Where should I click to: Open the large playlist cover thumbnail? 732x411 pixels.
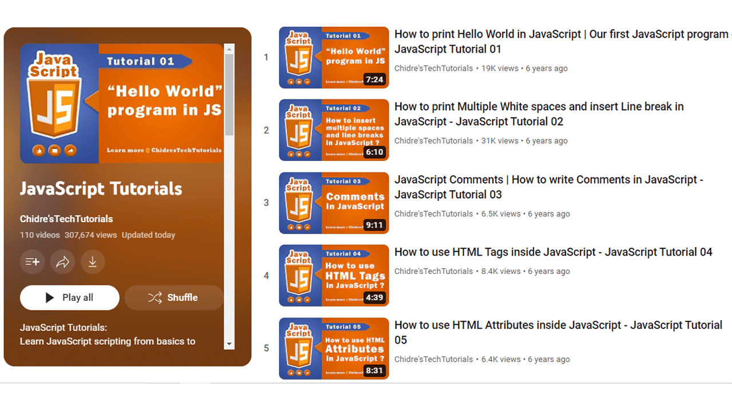click(122, 103)
